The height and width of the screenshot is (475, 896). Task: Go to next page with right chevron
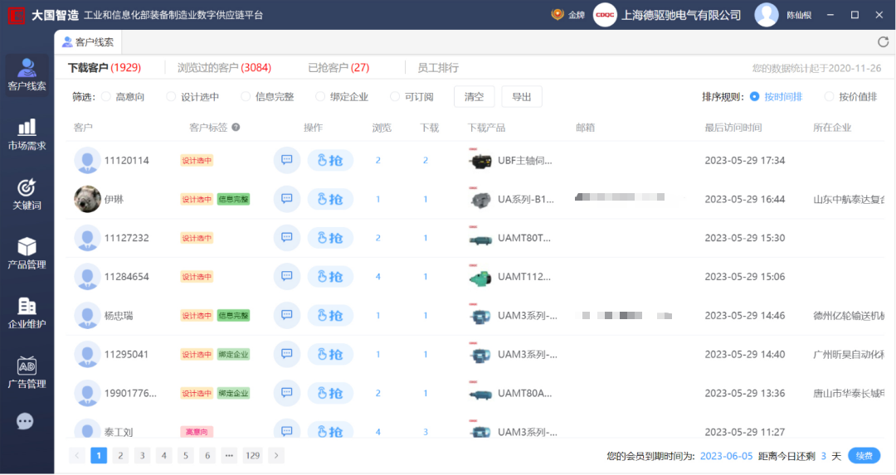pyautogui.click(x=275, y=455)
